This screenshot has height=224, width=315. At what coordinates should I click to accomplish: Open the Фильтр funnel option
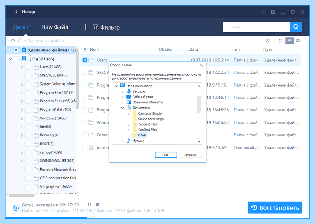106,27
